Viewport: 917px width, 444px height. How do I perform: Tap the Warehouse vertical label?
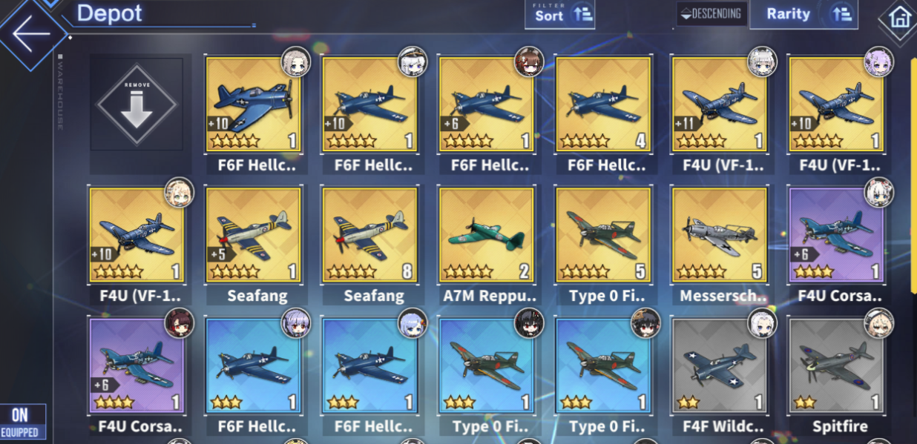point(60,93)
